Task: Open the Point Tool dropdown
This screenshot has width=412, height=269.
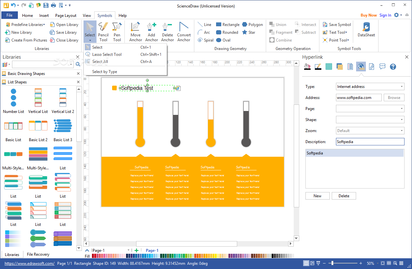Action: [336, 40]
